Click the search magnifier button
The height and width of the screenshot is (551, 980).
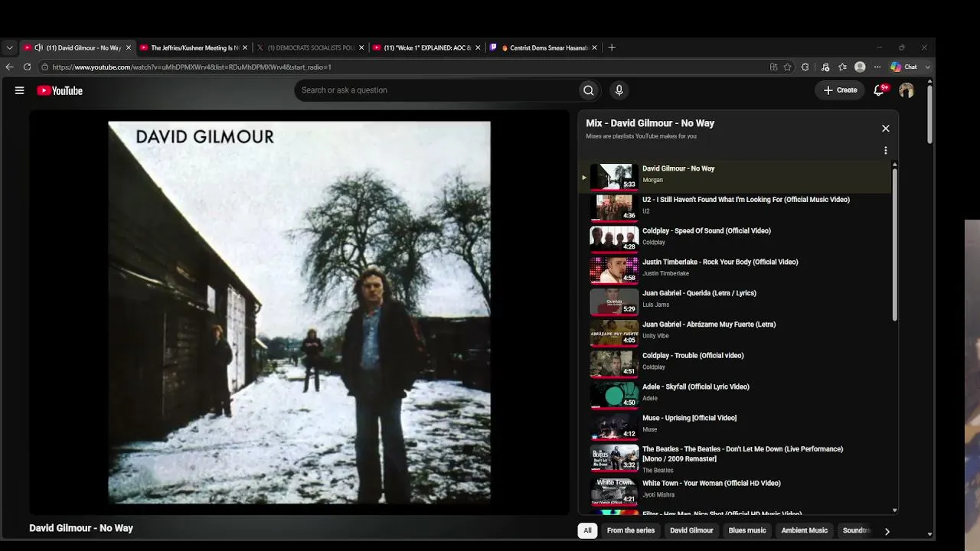pyautogui.click(x=588, y=90)
